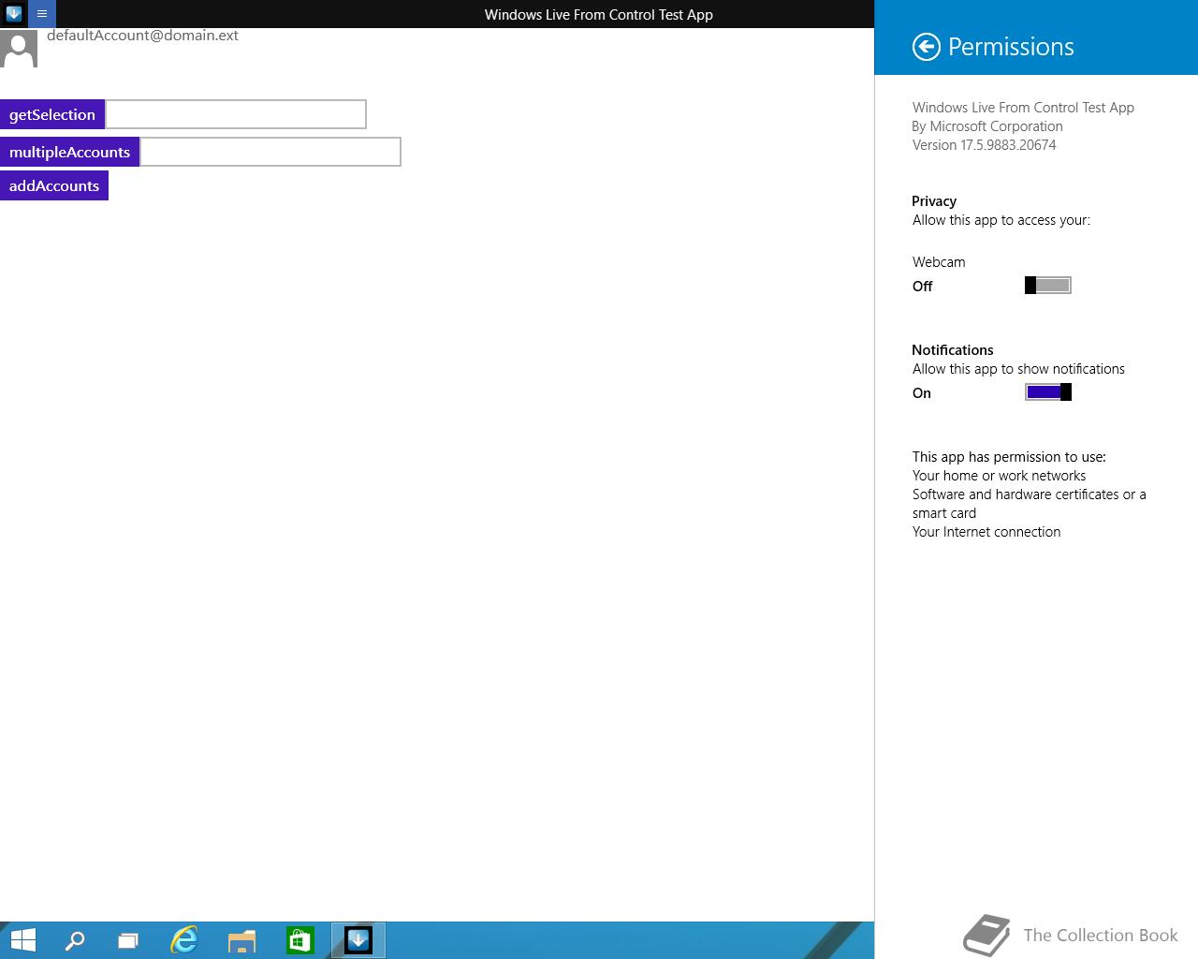This screenshot has height=959, width=1198.
Task: Click 'Your home or work networks' text
Action: [999, 476]
